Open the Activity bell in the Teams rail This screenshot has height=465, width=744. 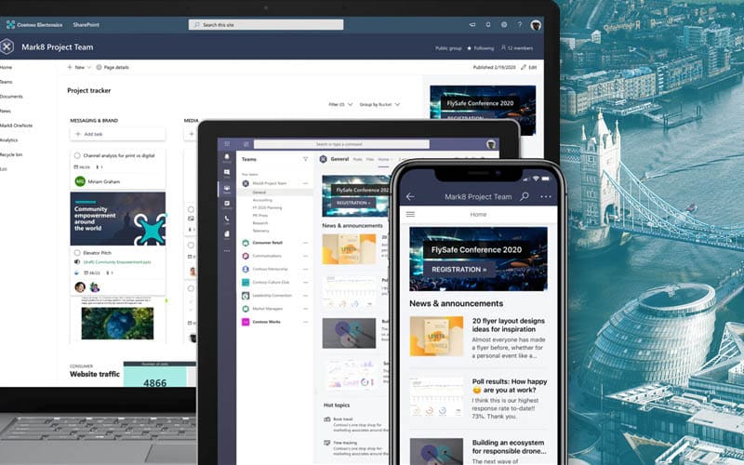click(227, 158)
